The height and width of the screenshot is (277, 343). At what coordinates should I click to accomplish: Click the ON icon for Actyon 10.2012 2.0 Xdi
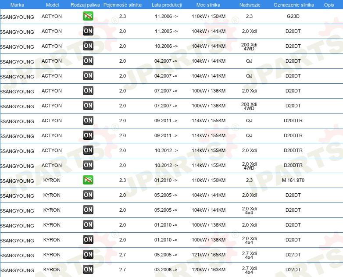[88, 150]
